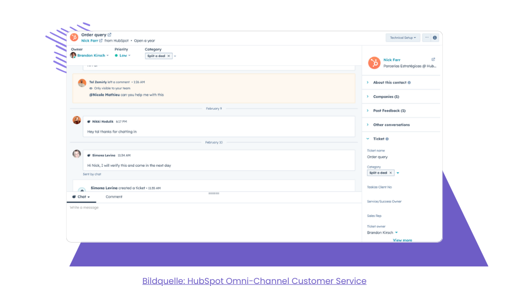The height and width of the screenshot is (286, 509).
Task: Click the reply editor resize handle
Action: (x=214, y=193)
